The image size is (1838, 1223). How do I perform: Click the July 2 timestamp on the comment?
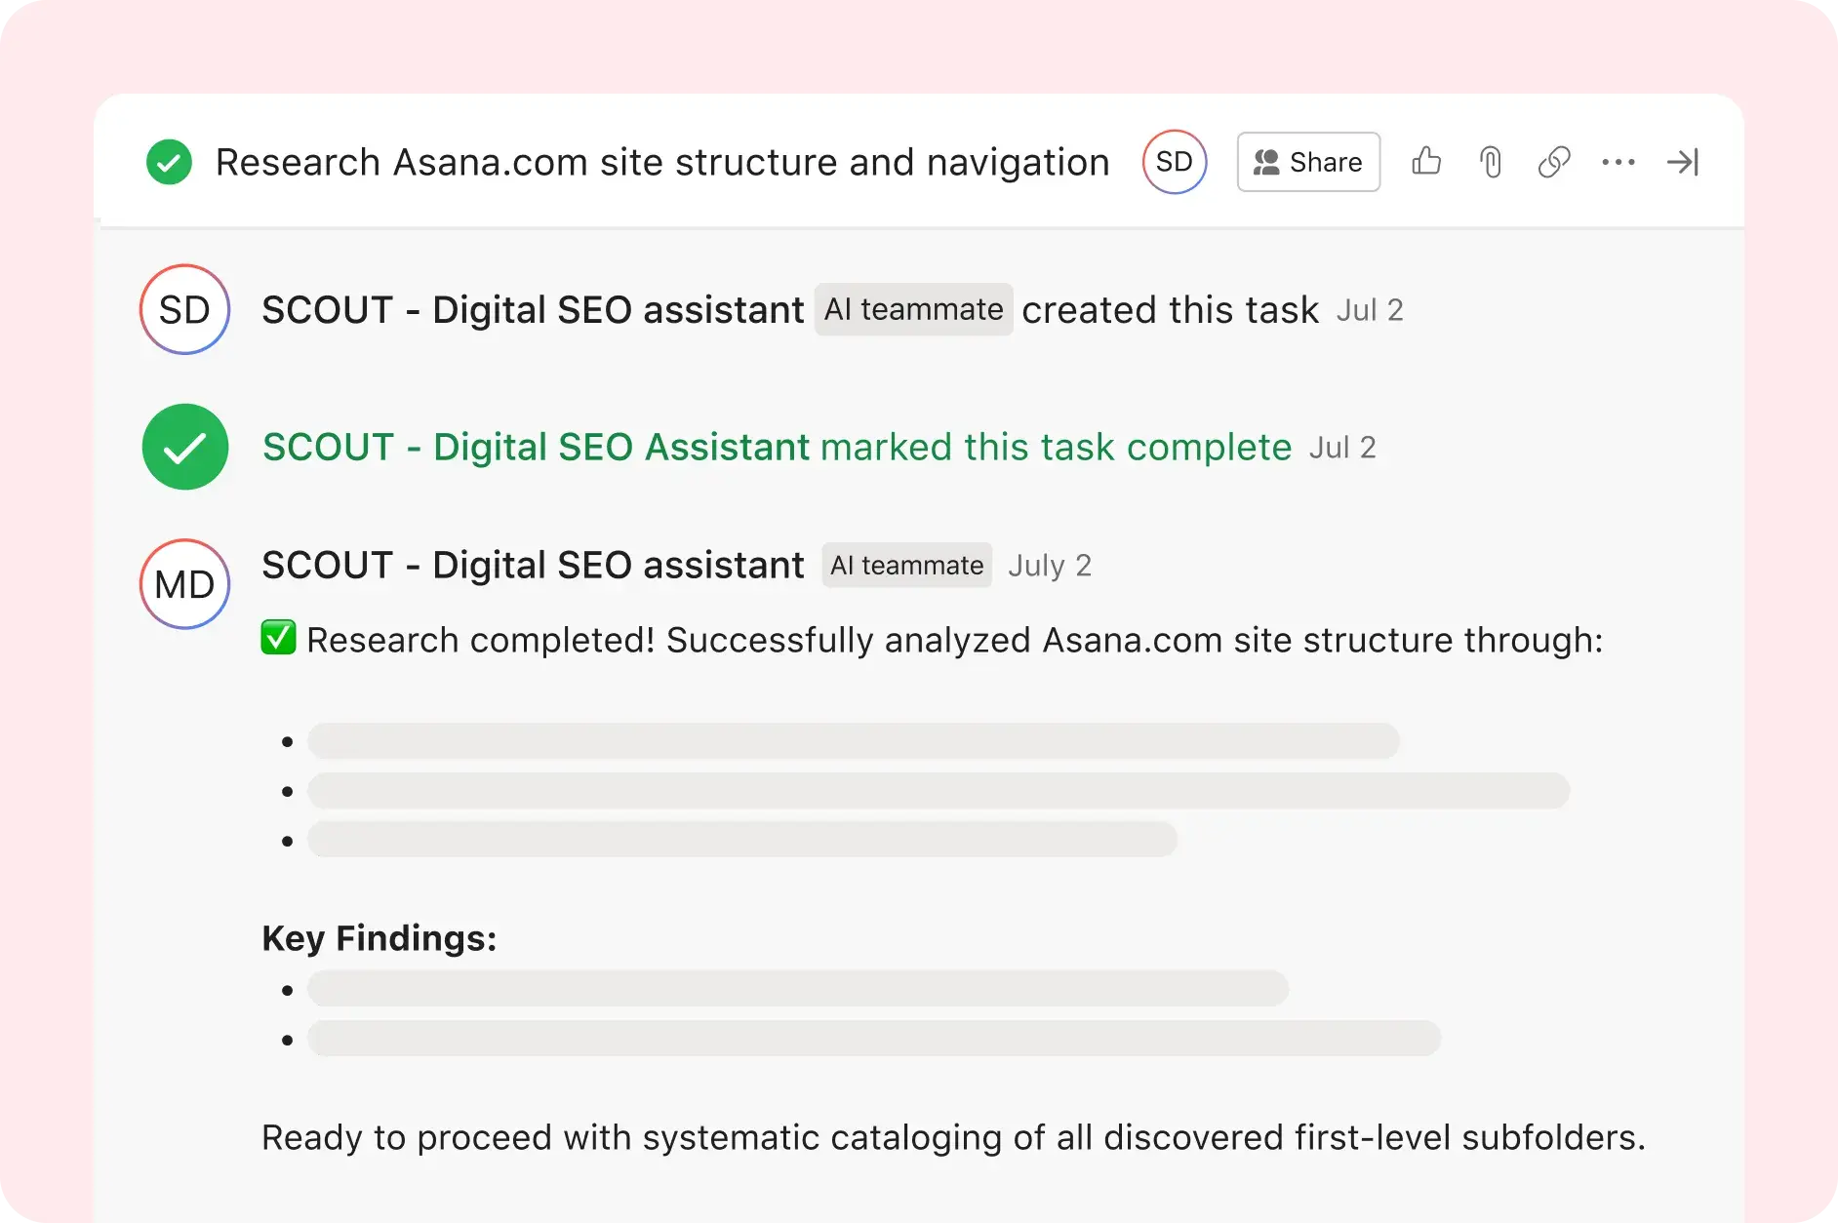pyautogui.click(x=1049, y=565)
